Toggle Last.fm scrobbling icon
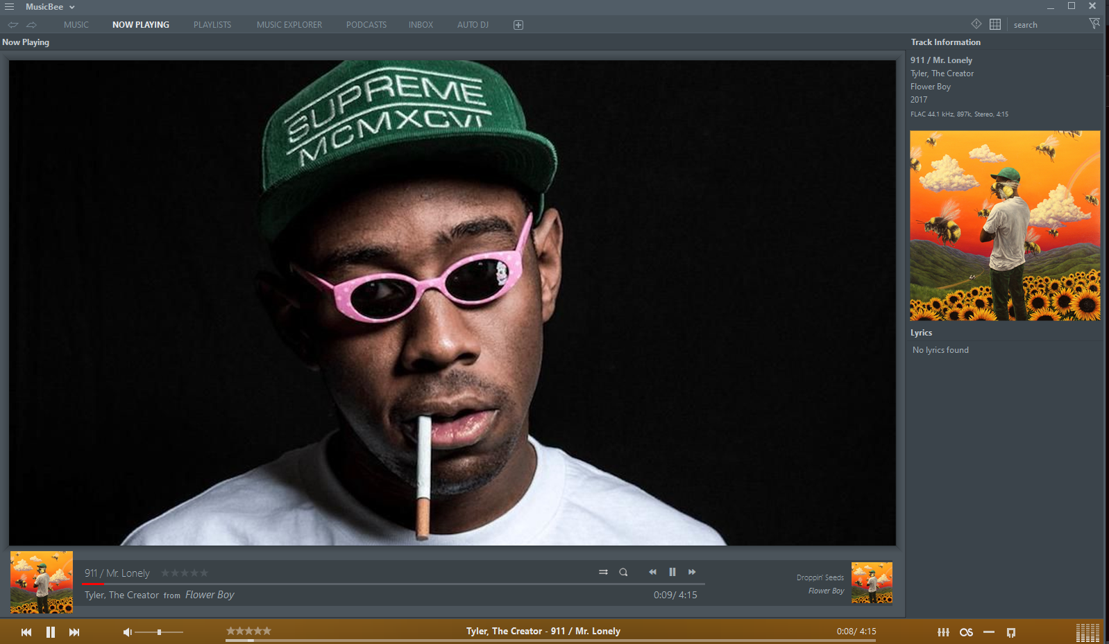 point(966,632)
